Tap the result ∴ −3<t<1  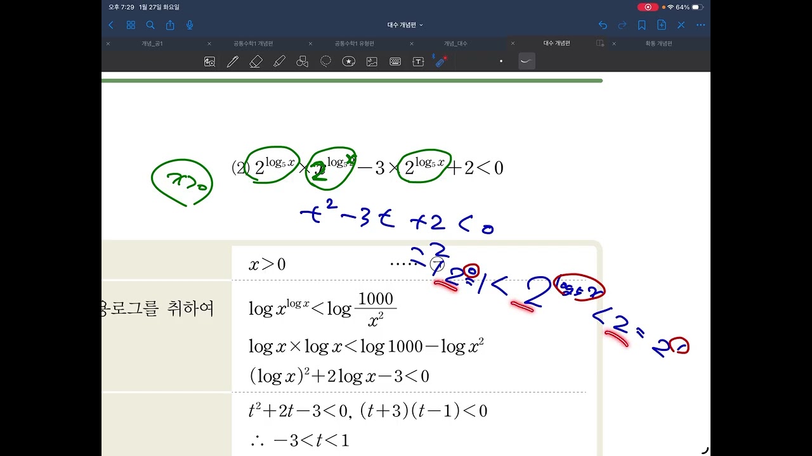tap(299, 440)
